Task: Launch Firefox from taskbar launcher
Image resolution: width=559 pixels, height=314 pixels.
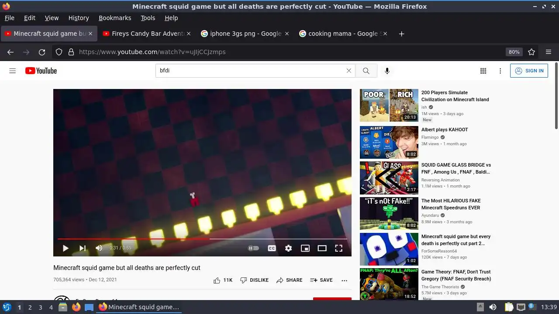Action: pyautogui.click(x=76, y=307)
